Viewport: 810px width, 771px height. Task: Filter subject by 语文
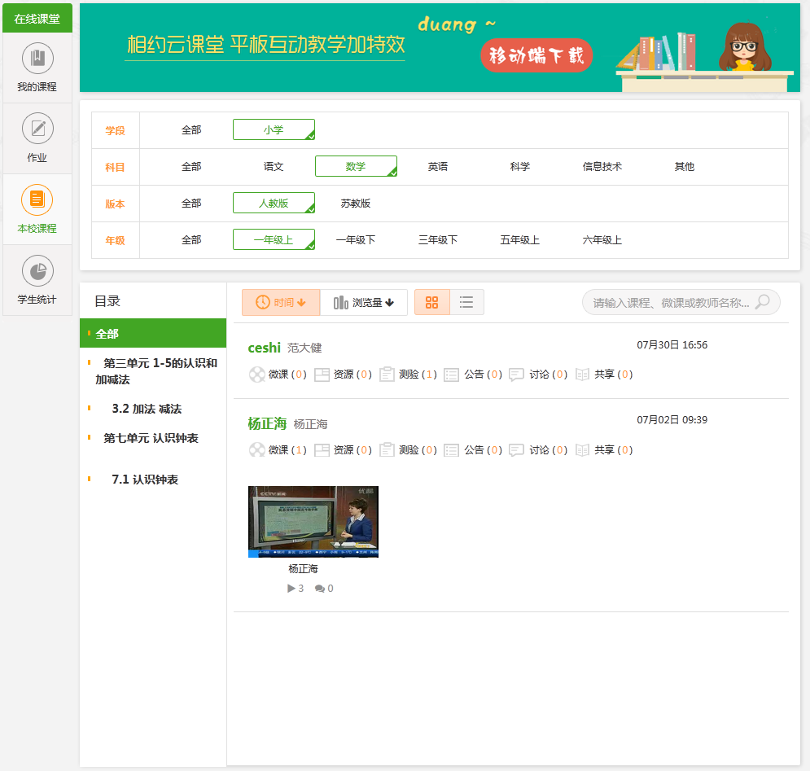pos(274,167)
